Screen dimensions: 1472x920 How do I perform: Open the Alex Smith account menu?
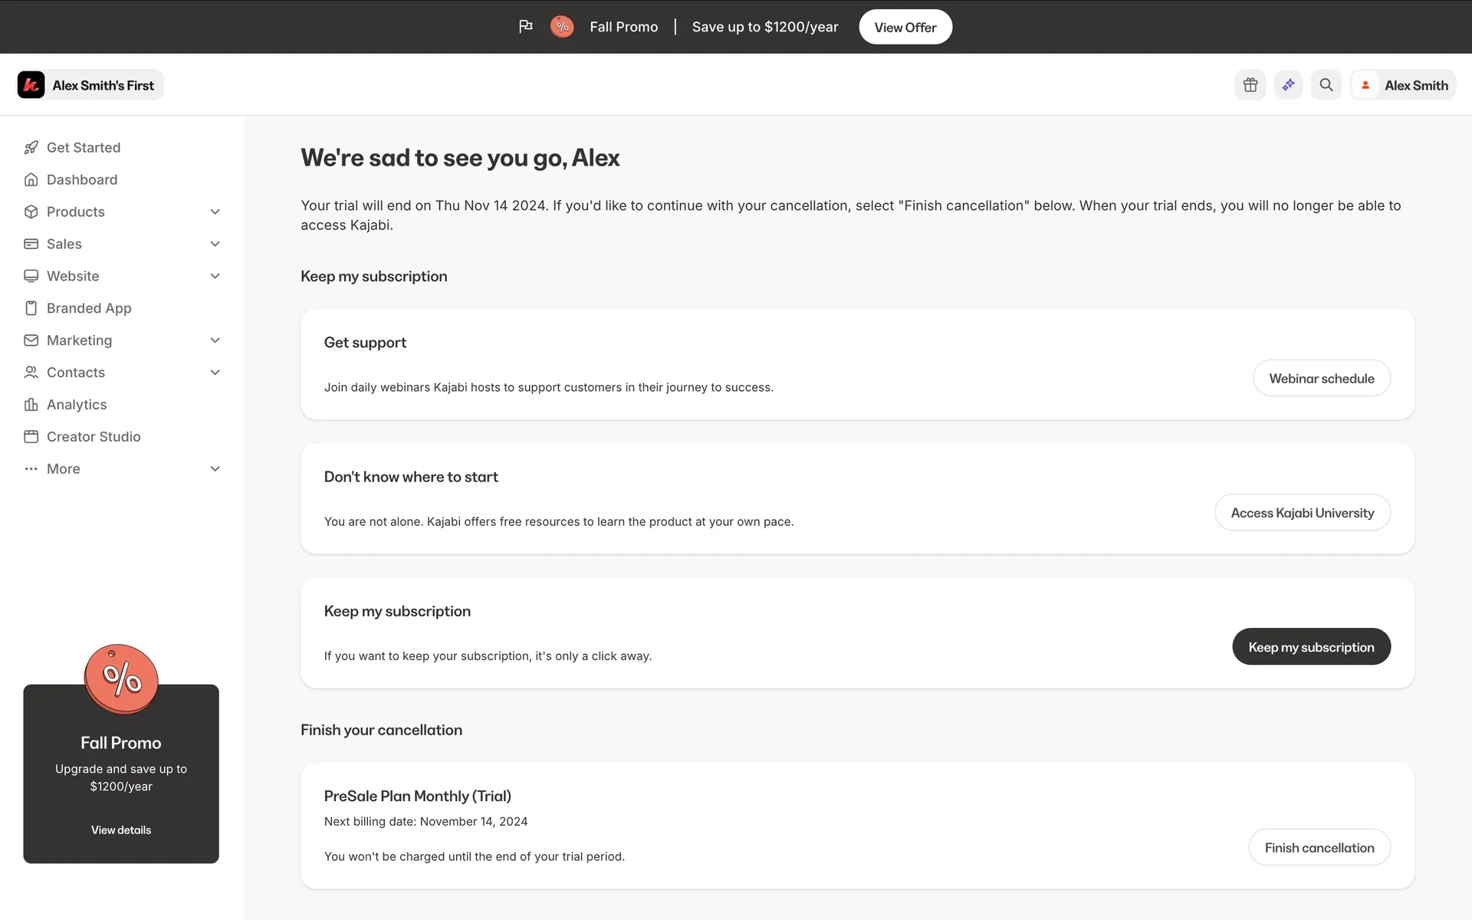pyautogui.click(x=1403, y=85)
